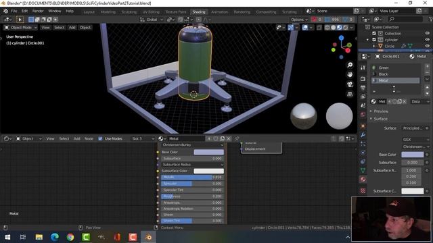Screen dimensions: 433x243
Task: Open the node editor Add menu
Action: [76, 138]
